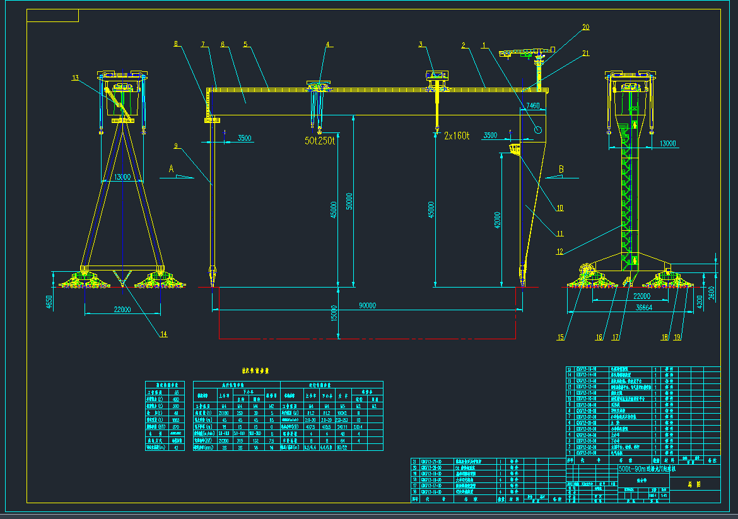Click section marker B
Screen dimensions: 738x519
point(562,169)
